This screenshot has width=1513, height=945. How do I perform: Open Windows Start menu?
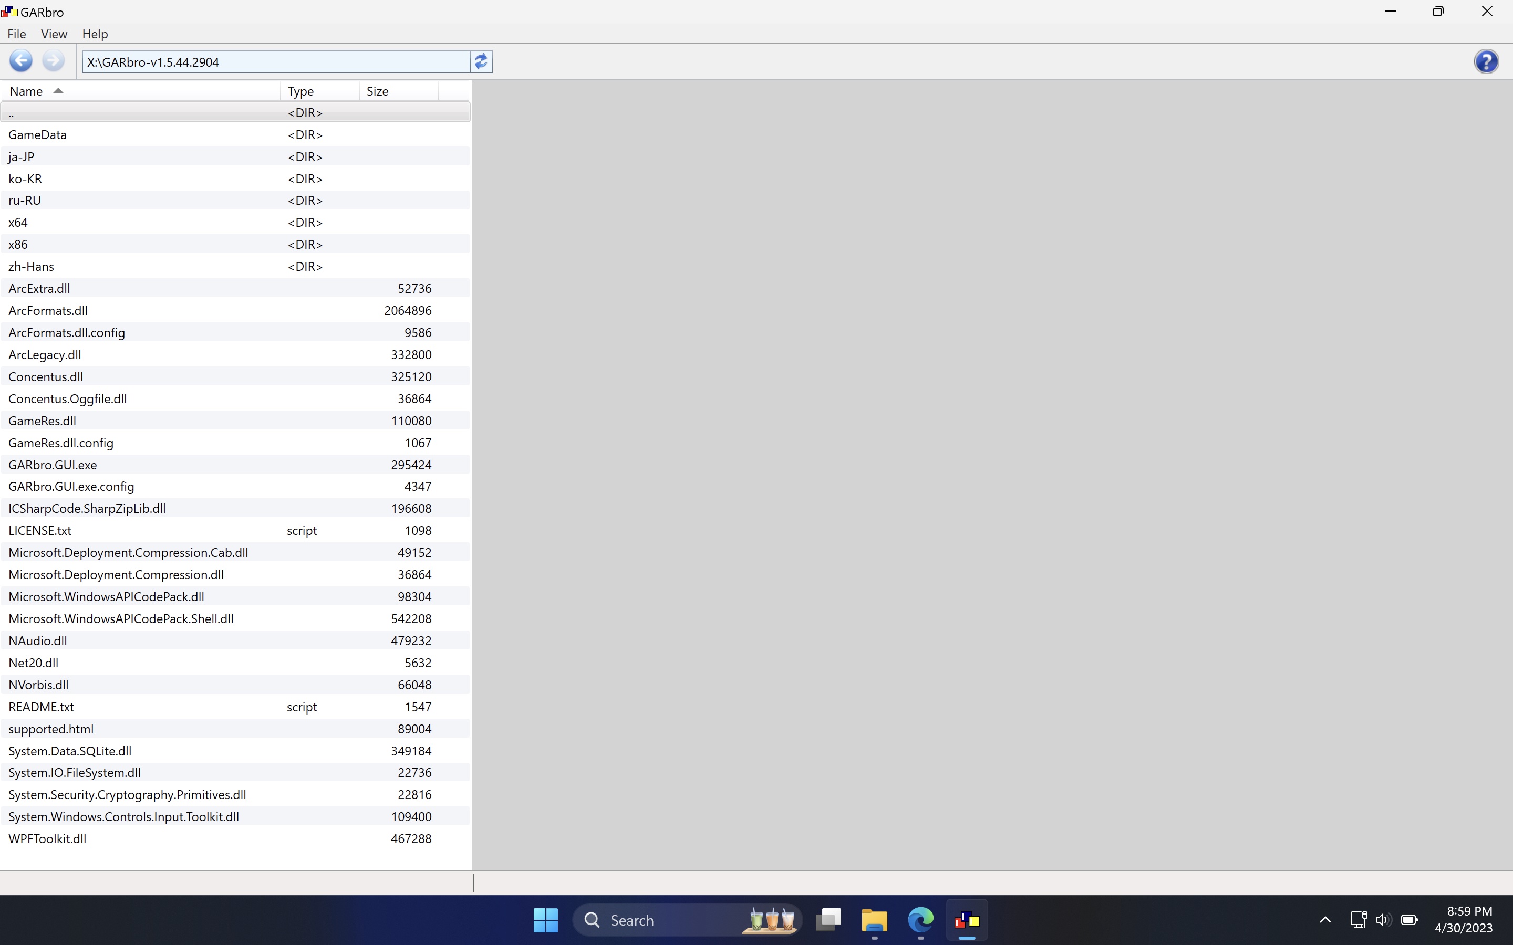click(x=545, y=920)
